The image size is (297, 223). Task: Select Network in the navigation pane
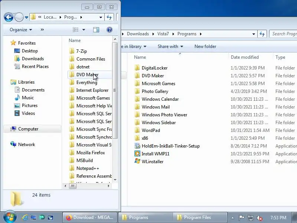click(26, 145)
